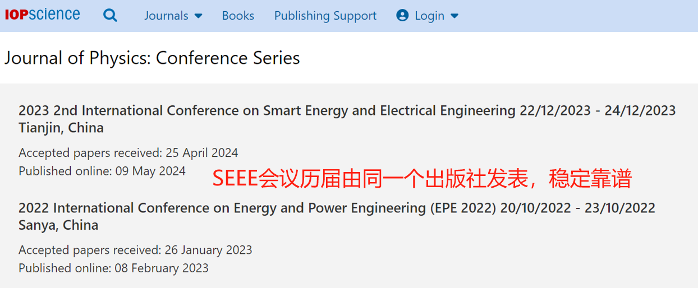
Task: Click the 22/12/2023 - 24/12/2023 date range
Action: pos(598,111)
